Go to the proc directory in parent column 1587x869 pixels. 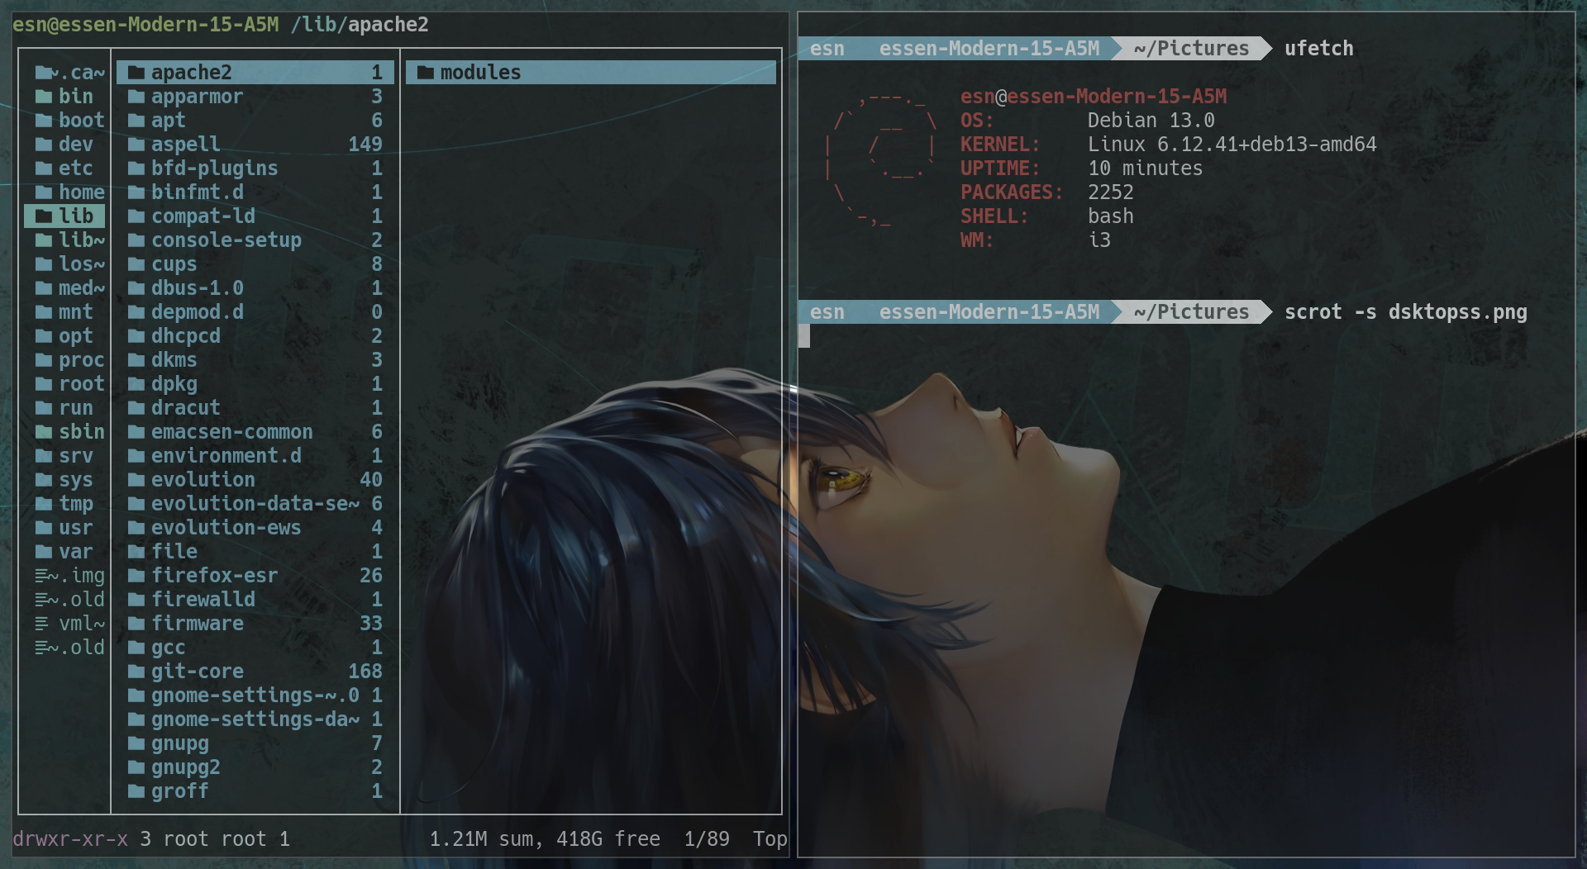(x=64, y=360)
